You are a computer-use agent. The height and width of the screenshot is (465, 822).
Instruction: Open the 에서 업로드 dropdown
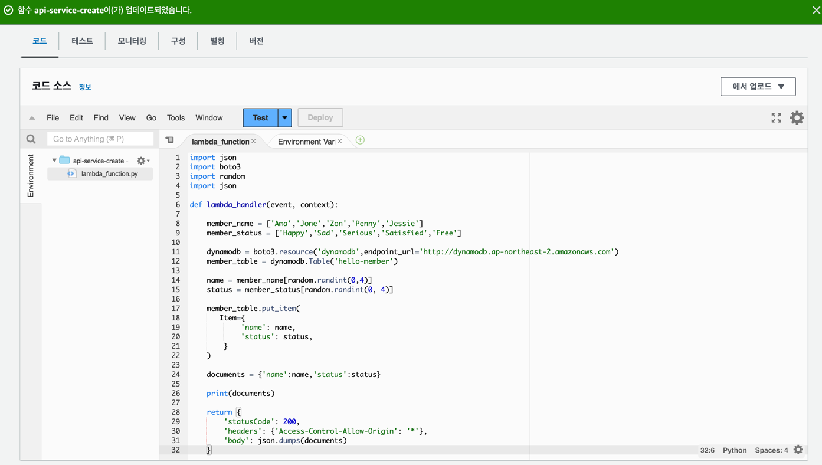[758, 86]
